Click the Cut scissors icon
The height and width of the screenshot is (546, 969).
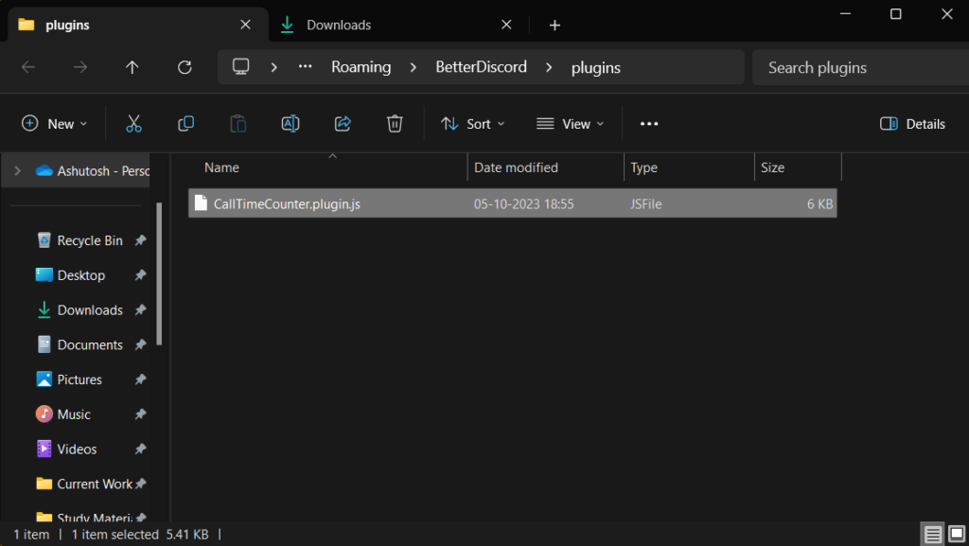point(133,124)
